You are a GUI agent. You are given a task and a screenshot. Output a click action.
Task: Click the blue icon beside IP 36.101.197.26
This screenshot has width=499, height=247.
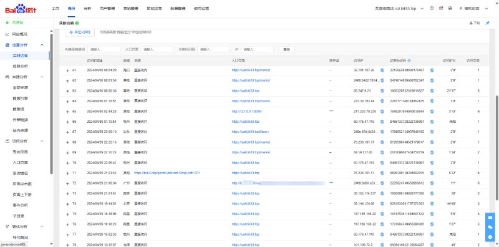382,70
